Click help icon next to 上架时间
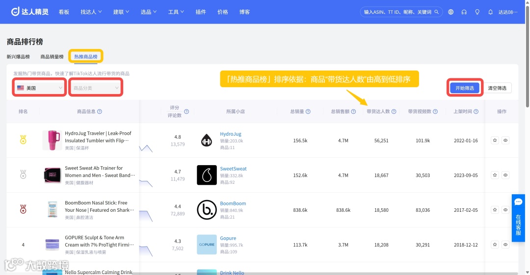Image resolution: width=530 pixels, height=275 pixels. tap(476, 111)
